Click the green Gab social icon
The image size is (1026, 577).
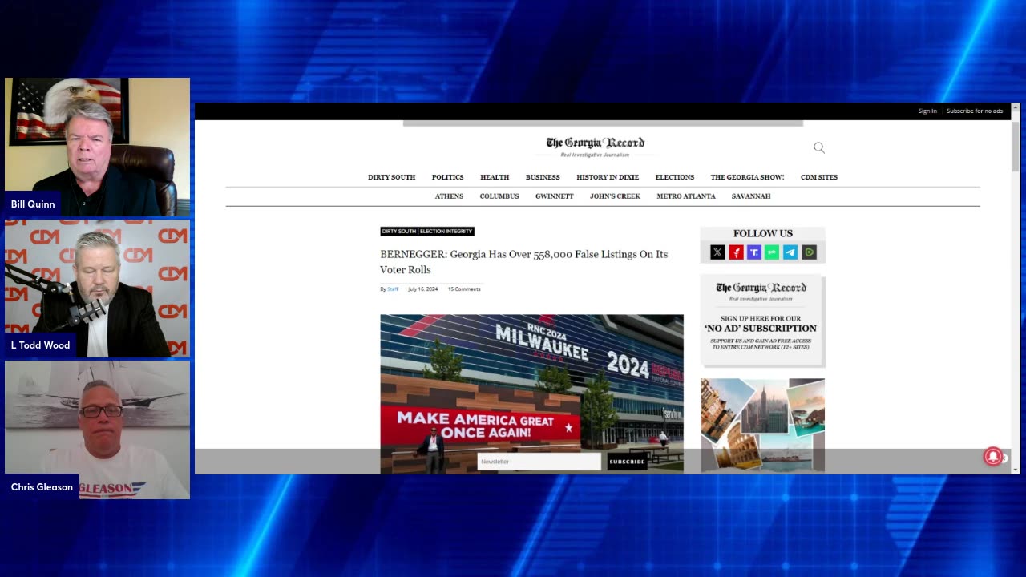pyautogui.click(x=772, y=252)
